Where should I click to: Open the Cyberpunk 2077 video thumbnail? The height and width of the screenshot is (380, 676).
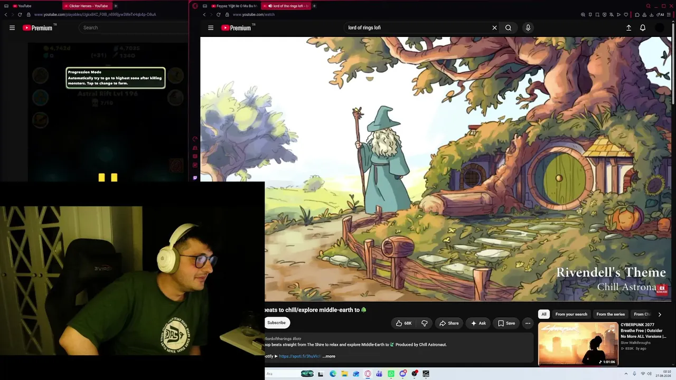click(578, 344)
